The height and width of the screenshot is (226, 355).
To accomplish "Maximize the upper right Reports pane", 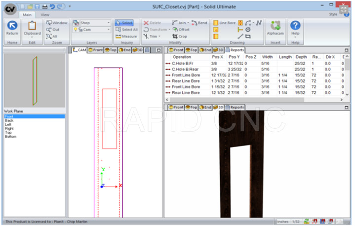I will pos(346,50).
